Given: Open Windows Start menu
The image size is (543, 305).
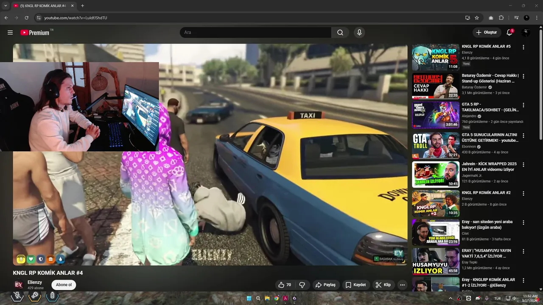Looking at the screenshot, I should 249,298.
